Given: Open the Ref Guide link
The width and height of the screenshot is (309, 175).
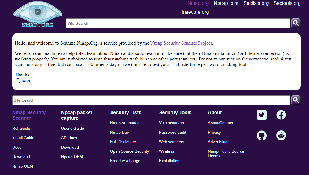Looking at the screenshot, I should pyautogui.click(x=21, y=128).
